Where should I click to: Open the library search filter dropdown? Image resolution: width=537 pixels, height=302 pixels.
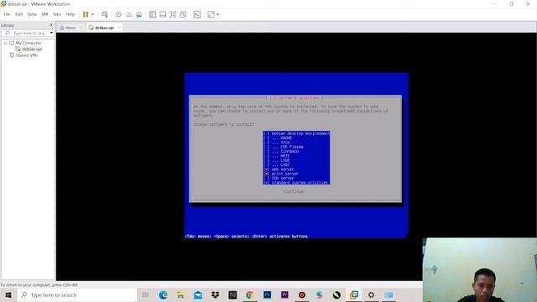(51, 33)
